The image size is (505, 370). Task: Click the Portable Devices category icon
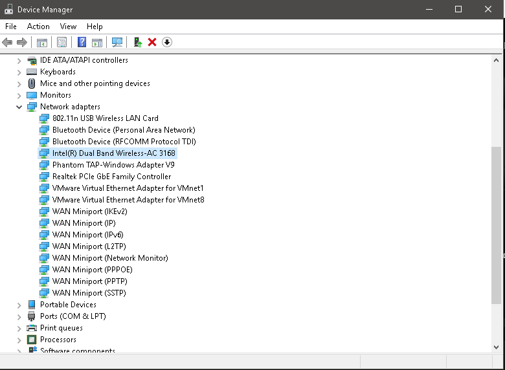[32, 305]
